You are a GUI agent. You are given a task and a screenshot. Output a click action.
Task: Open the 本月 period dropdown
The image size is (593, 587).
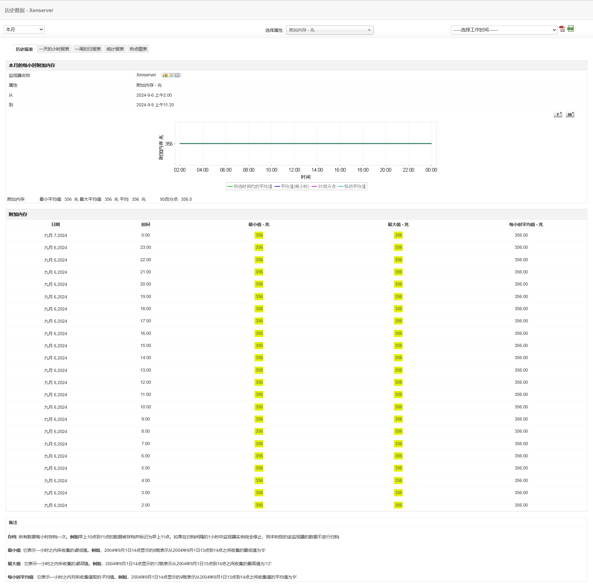(x=24, y=29)
